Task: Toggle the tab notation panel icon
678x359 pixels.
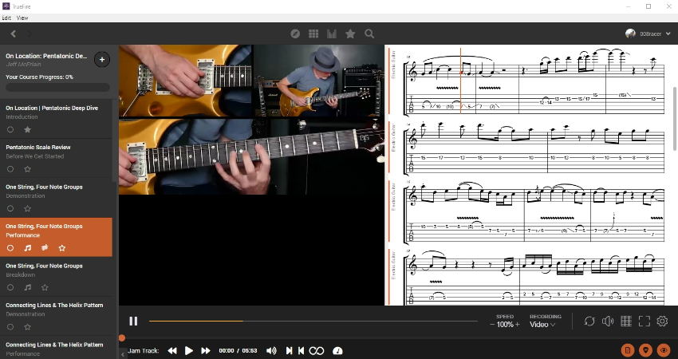Action: point(626,321)
